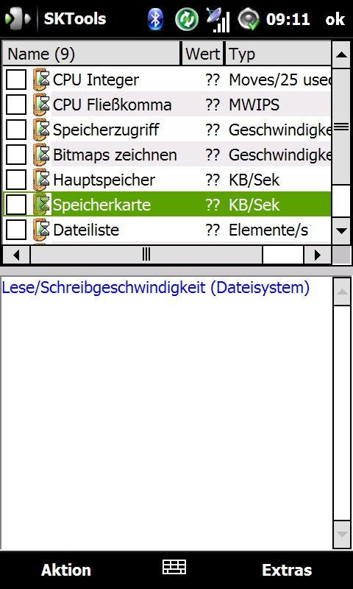Tap the signal strength antenna icon

click(218, 20)
